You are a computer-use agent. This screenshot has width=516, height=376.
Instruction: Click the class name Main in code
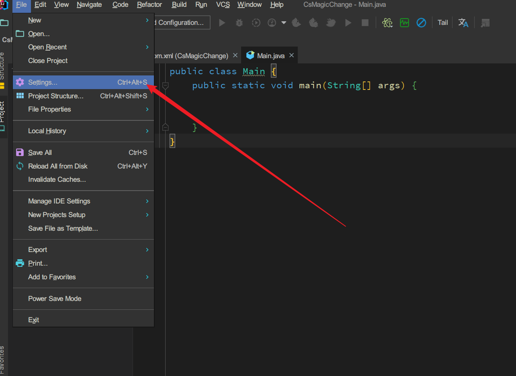click(x=254, y=71)
